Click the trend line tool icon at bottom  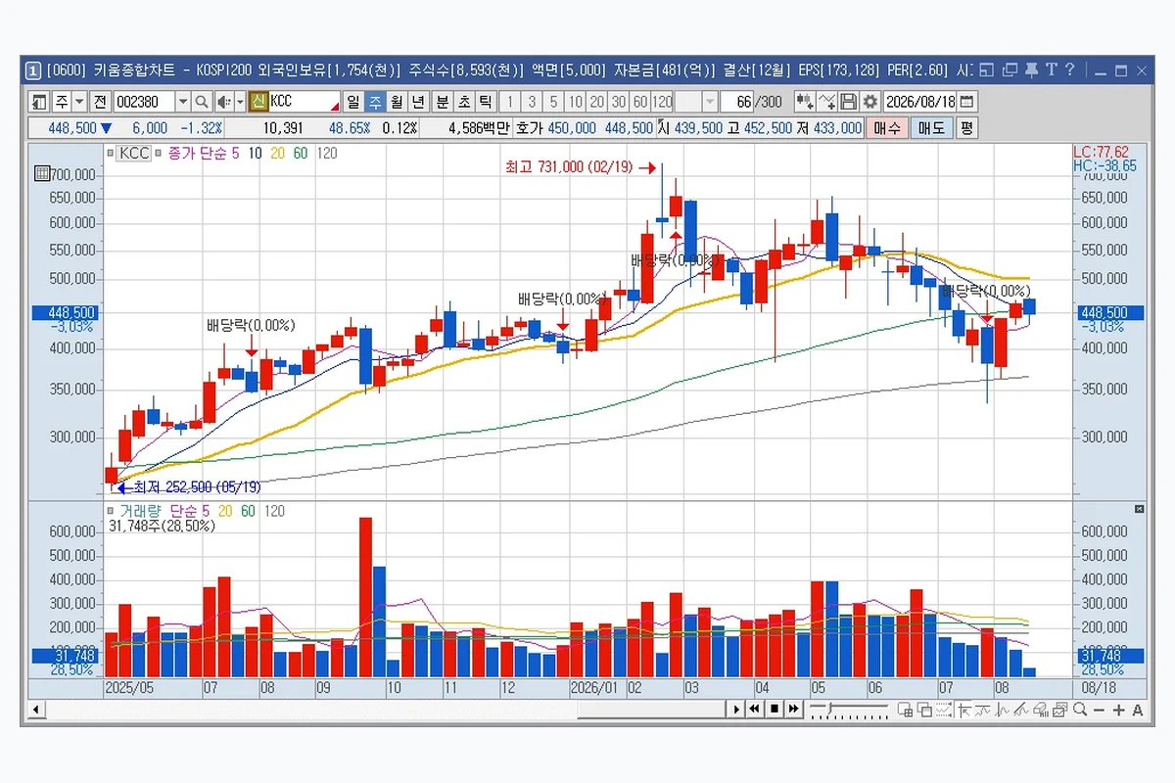(1020, 710)
